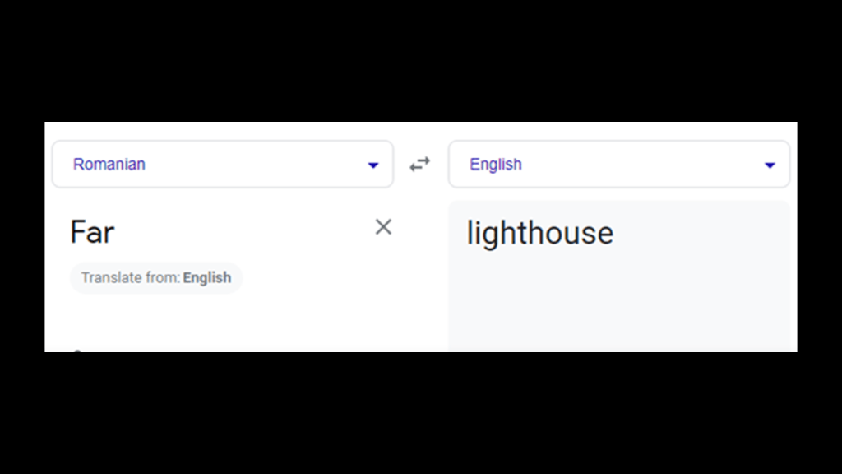Open the Romanian source language dropdown
The image size is (842, 474).
[x=222, y=165]
